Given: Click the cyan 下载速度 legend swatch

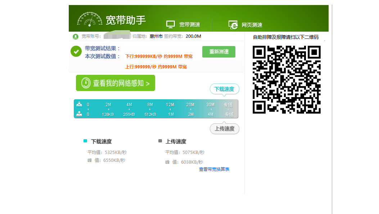Looking at the screenshot, I should coord(85,141).
